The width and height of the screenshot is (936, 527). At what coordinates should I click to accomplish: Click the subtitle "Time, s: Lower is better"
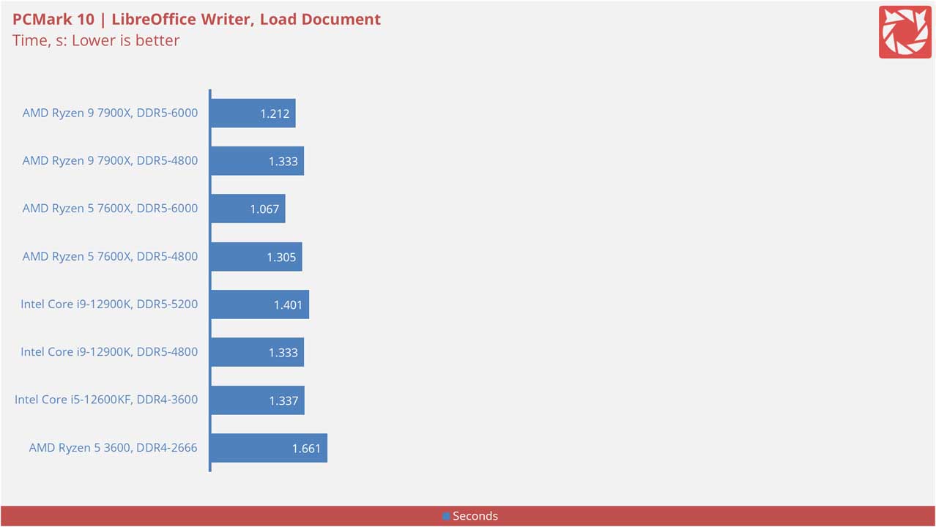tap(96, 40)
